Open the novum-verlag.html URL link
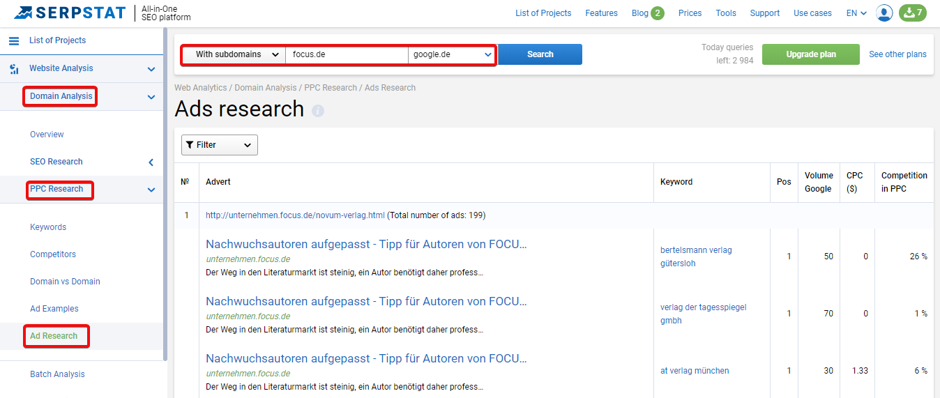 [x=295, y=215]
